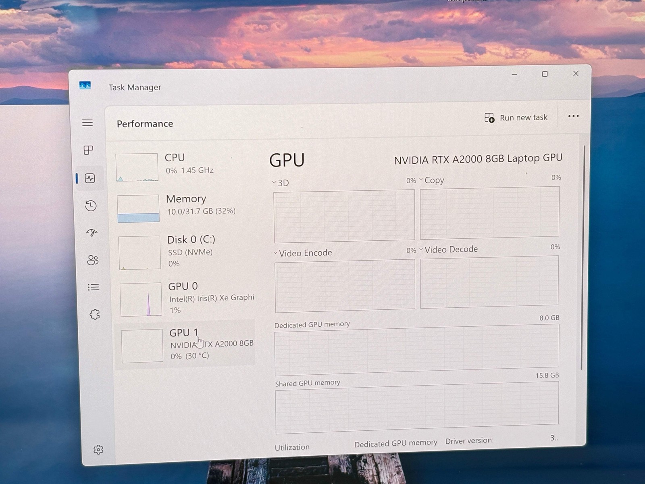This screenshot has height=484, width=645.
Task: Click the Run new task icon
Action: 489,118
